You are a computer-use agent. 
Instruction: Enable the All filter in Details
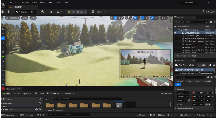click(x=178, y=85)
